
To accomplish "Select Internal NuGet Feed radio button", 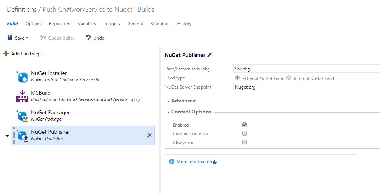I will pos(289,78).
